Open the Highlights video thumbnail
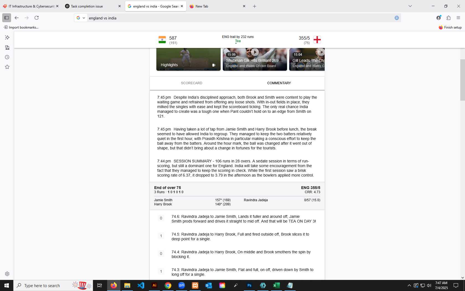 coord(188,59)
